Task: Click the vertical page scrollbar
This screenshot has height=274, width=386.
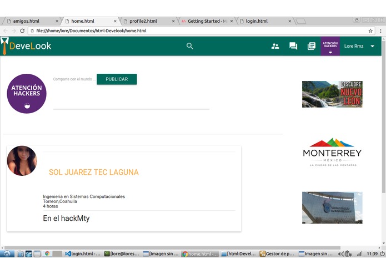Action: (384, 116)
